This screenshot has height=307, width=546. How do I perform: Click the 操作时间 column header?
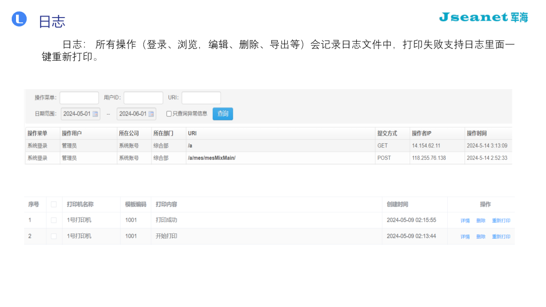point(476,133)
